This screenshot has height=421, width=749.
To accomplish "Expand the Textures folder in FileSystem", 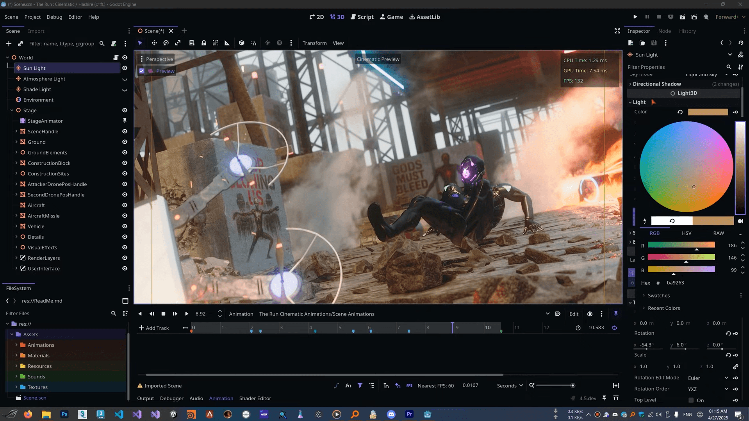I will (x=16, y=387).
